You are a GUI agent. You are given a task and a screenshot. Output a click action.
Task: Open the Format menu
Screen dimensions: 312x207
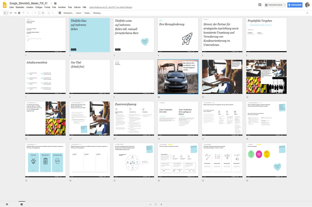[x=47, y=7]
